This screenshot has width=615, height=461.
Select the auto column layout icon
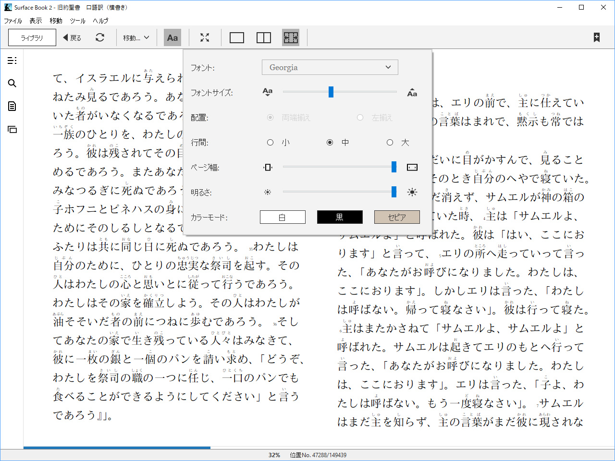[291, 37]
